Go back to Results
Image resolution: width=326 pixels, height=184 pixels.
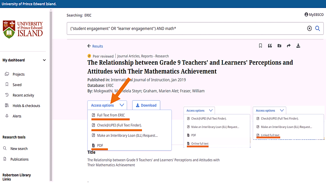[95, 46]
